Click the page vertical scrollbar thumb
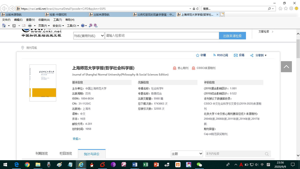 298,48
